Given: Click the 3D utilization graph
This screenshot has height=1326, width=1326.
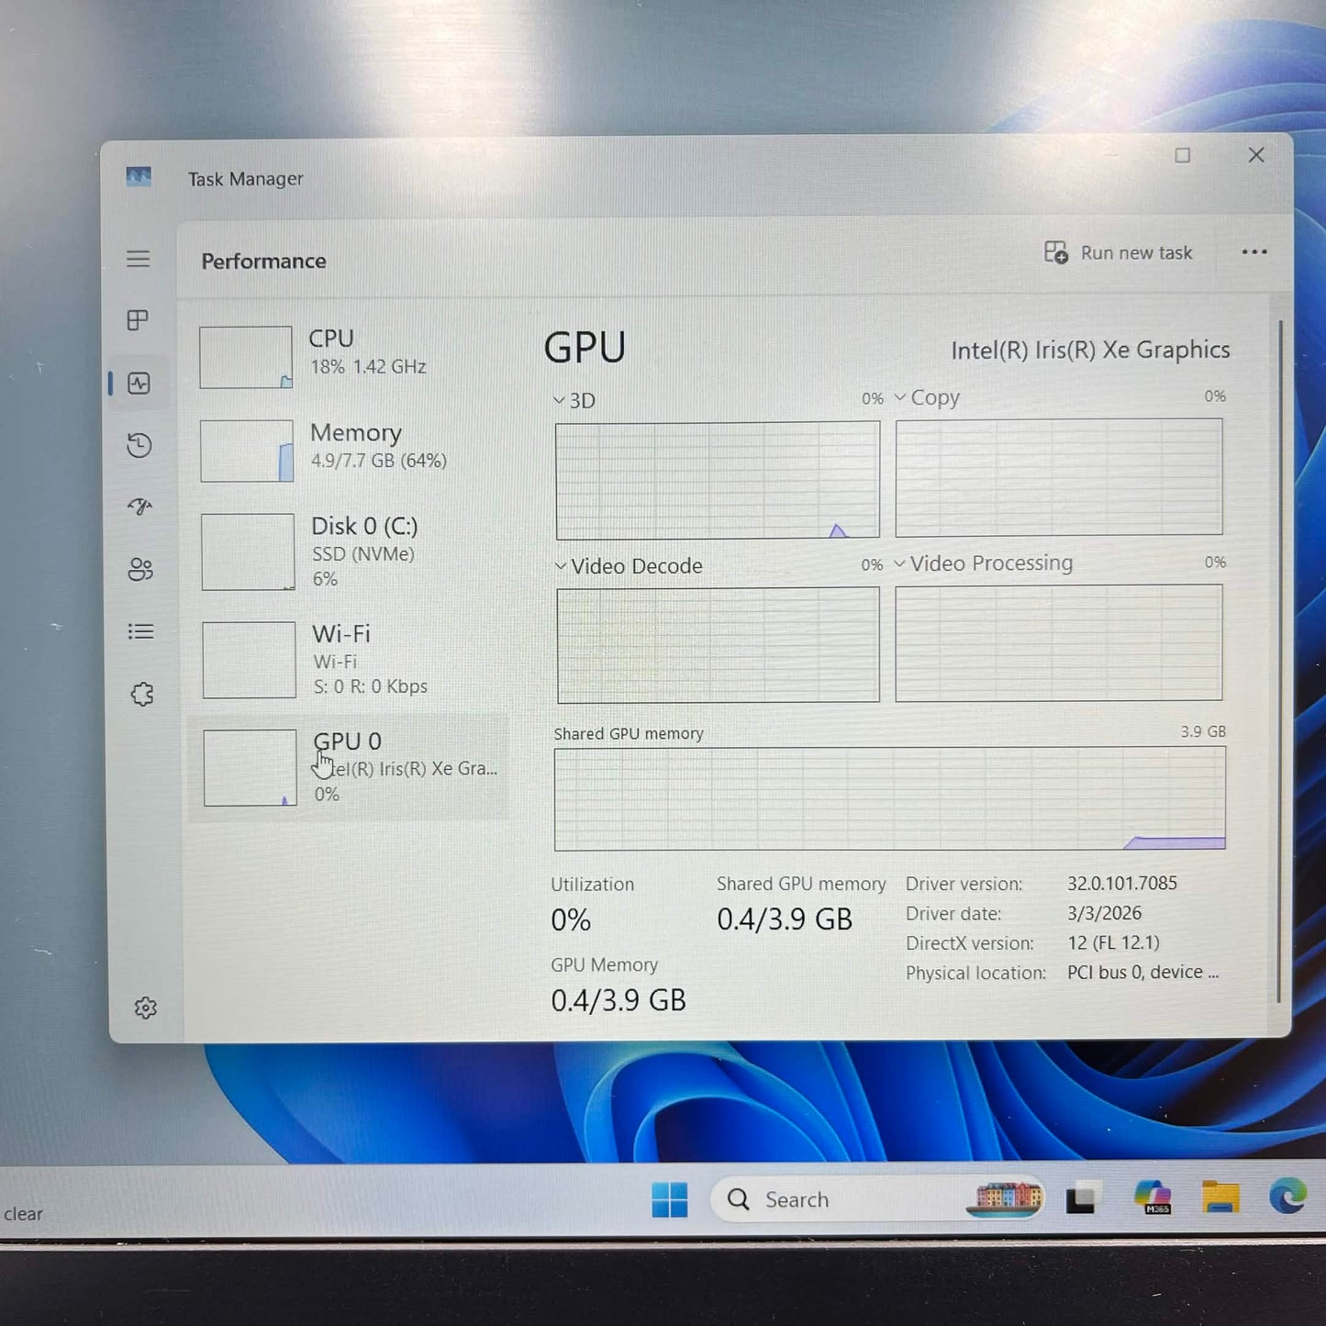Looking at the screenshot, I should 718,480.
